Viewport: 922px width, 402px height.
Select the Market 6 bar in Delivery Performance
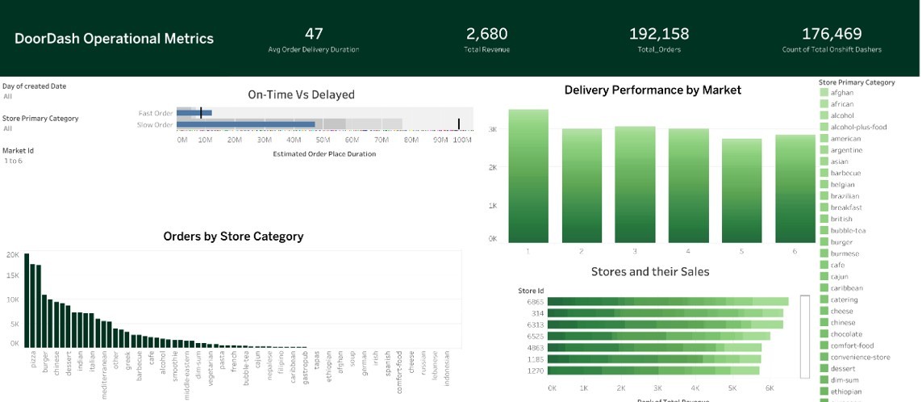pyautogui.click(x=795, y=188)
